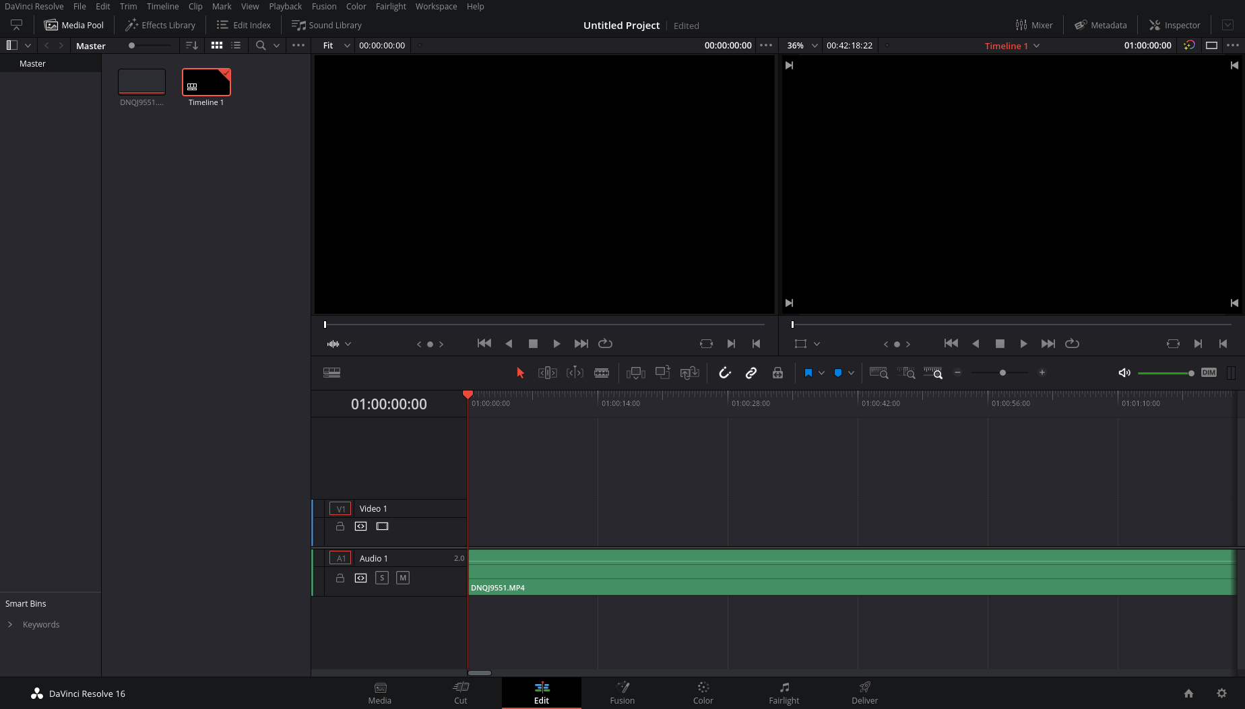Switch to the Cut page tab
1245x709 pixels.
(x=461, y=693)
